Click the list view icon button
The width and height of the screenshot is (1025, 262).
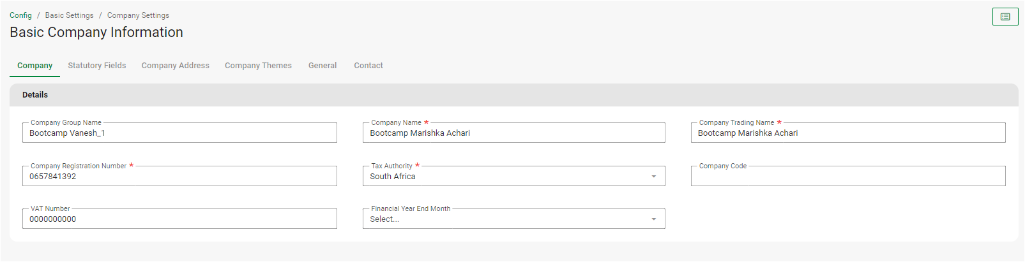click(1005, 17)
